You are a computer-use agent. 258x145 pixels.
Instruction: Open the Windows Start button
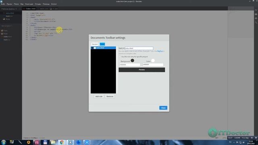click(4, 142)
